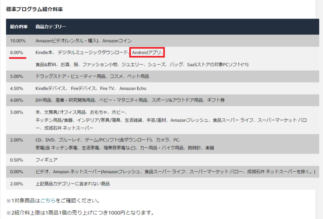323x219 pixels.
Task: Click the 本、文房具/オフィス用品 line
Action: 81,112
